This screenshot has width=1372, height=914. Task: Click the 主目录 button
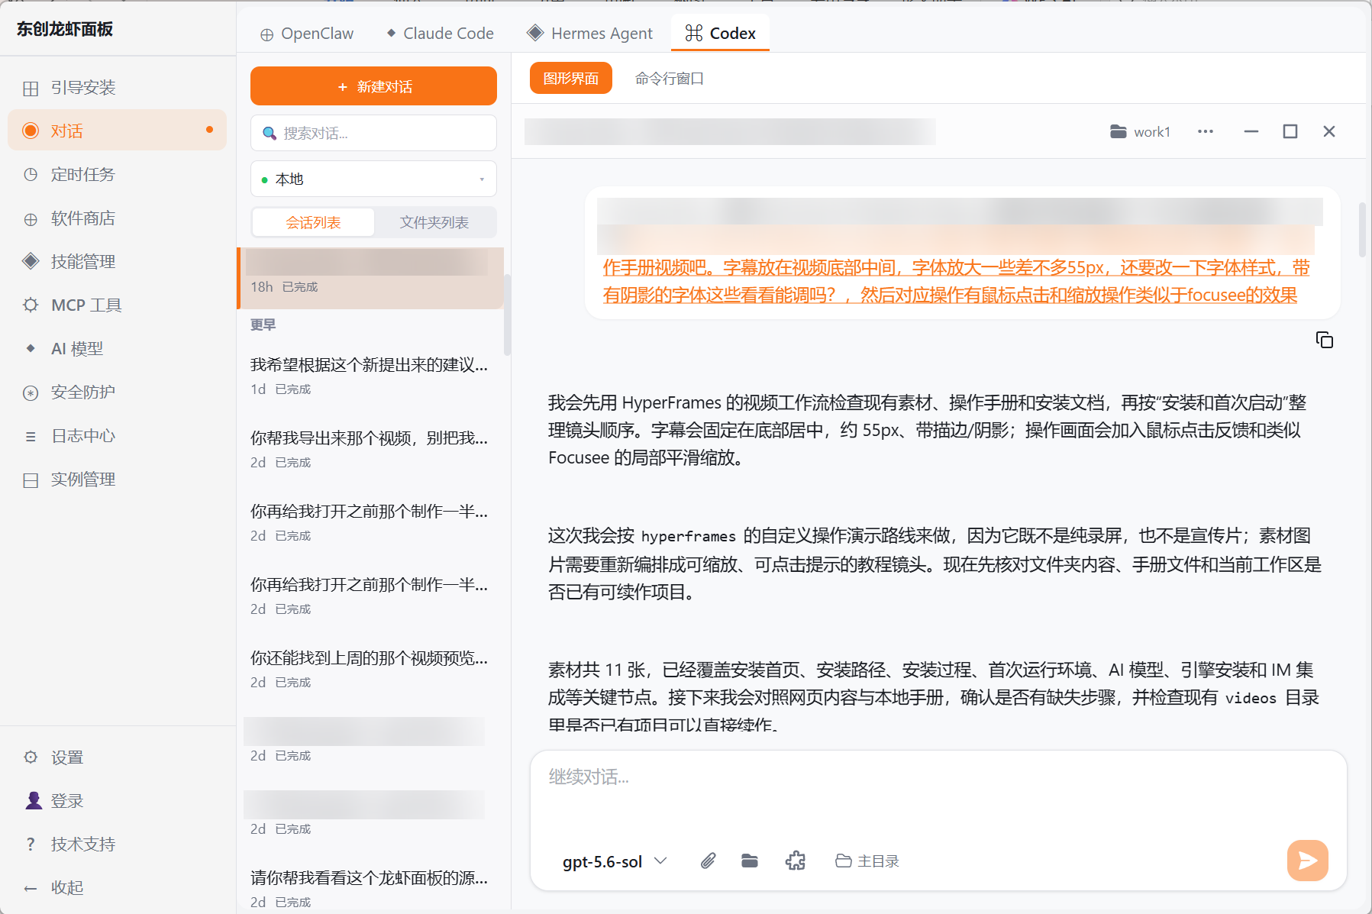pos(867,861)
